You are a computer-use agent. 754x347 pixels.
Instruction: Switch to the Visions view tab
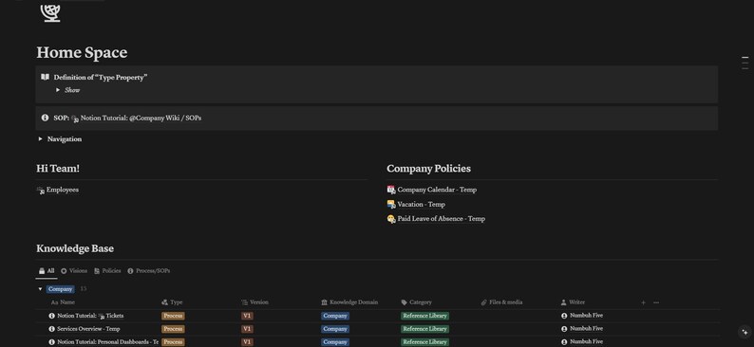pos(73,271)
